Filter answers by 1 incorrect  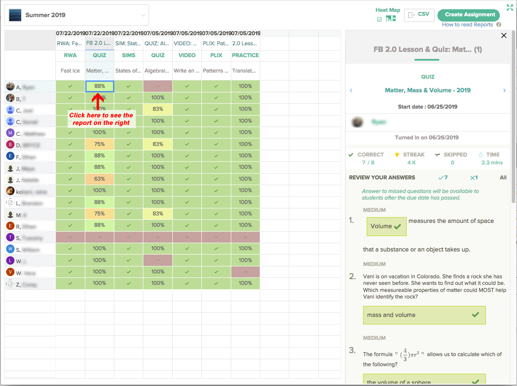tap(474, 178)
